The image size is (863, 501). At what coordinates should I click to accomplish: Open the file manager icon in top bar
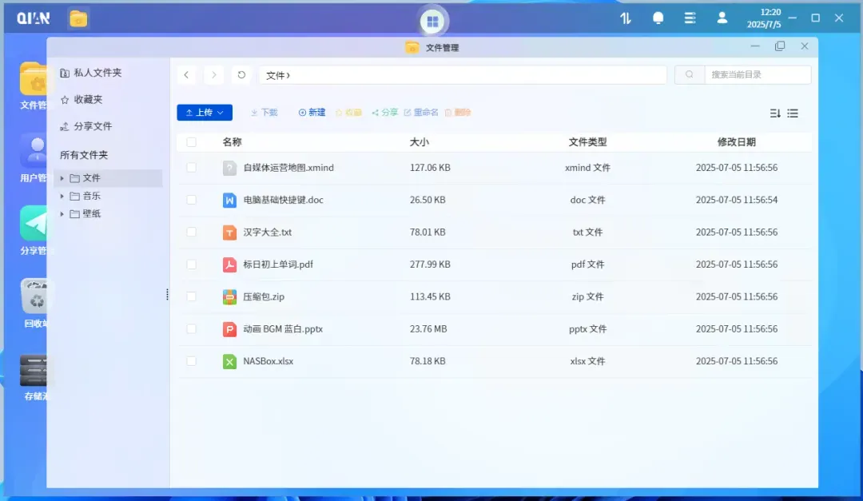coord(78,18)
